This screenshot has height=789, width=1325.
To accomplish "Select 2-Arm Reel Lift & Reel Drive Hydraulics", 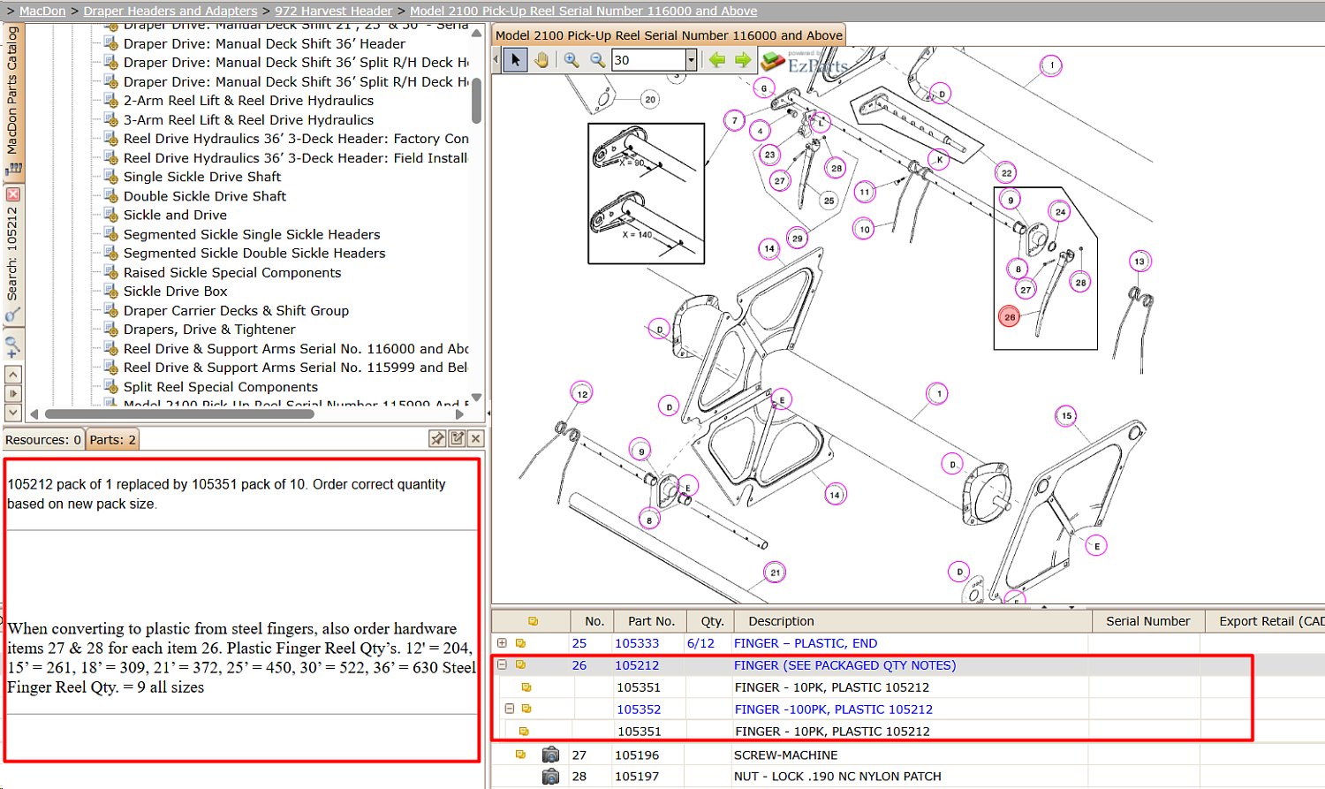I will [248, 101].
